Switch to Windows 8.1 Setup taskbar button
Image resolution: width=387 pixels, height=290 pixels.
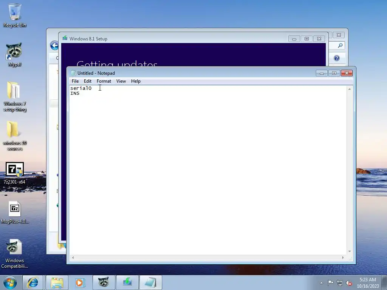127,282
